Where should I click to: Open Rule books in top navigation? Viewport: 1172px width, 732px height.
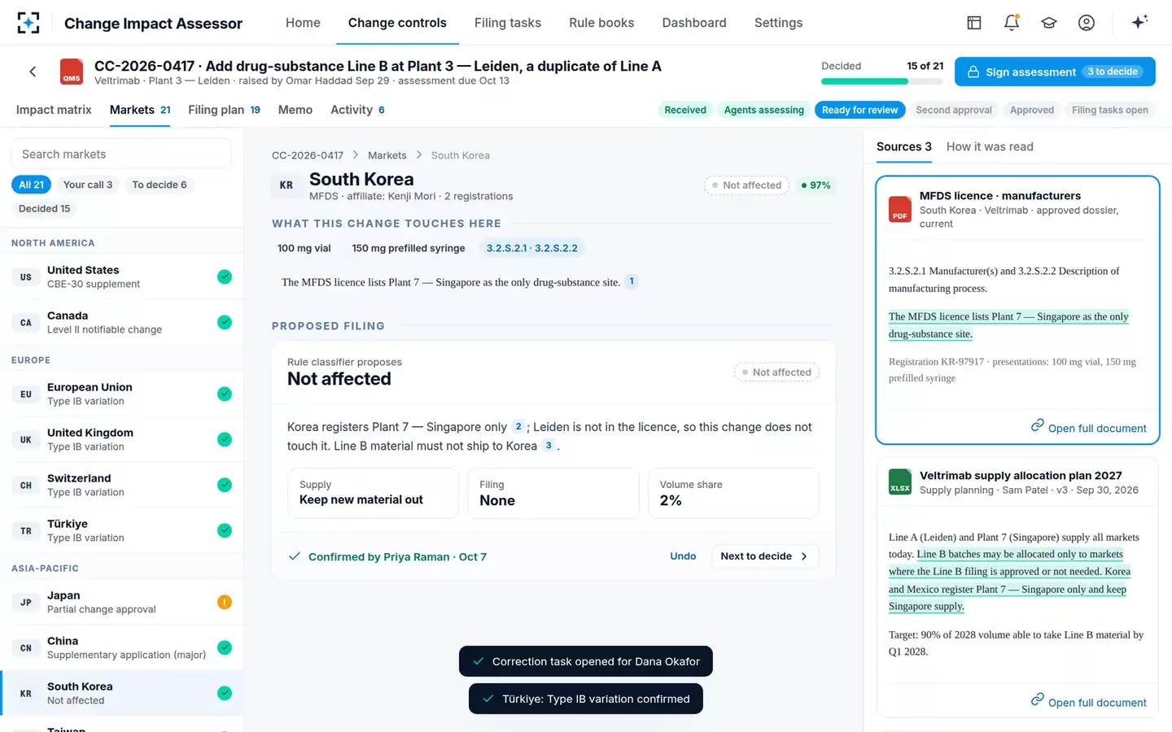[x=601, y=23]
